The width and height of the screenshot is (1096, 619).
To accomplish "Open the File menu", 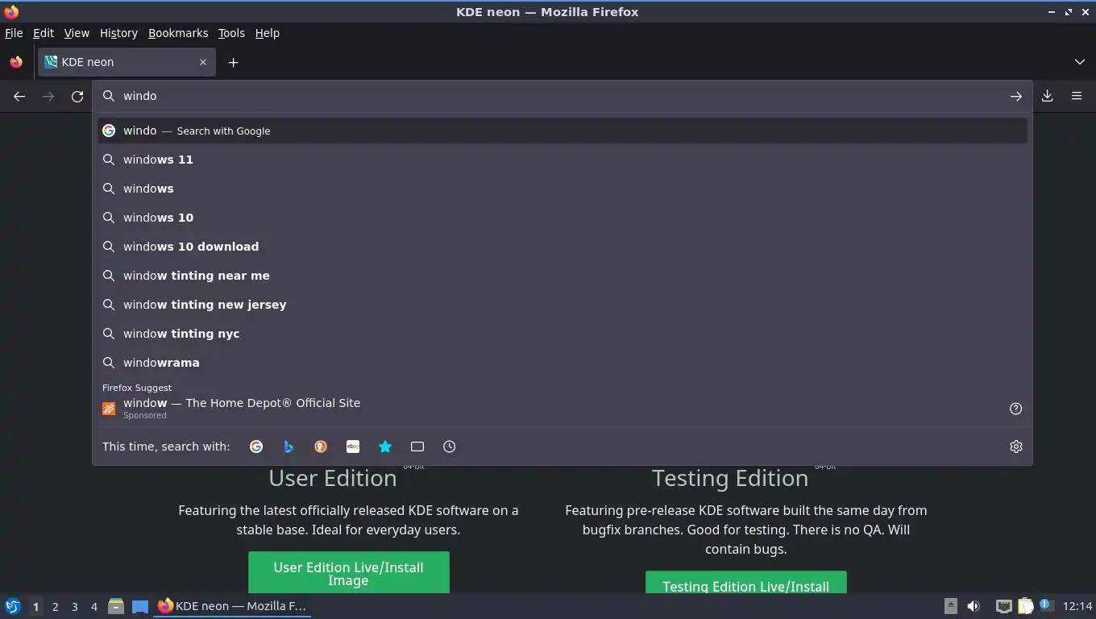I will [14, 33].
